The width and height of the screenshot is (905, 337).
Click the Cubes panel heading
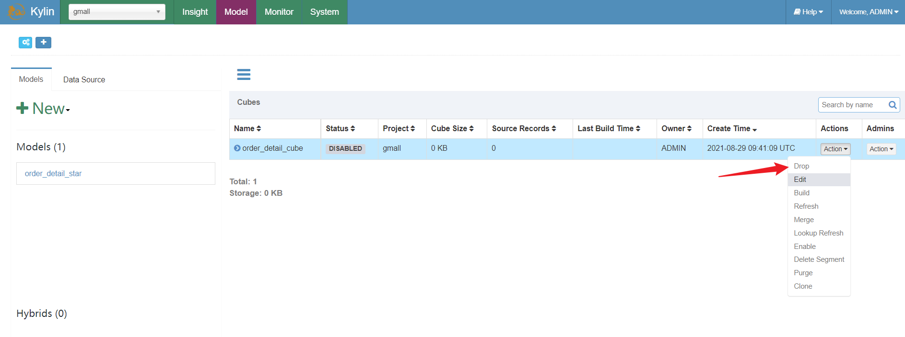pos(248,102)
